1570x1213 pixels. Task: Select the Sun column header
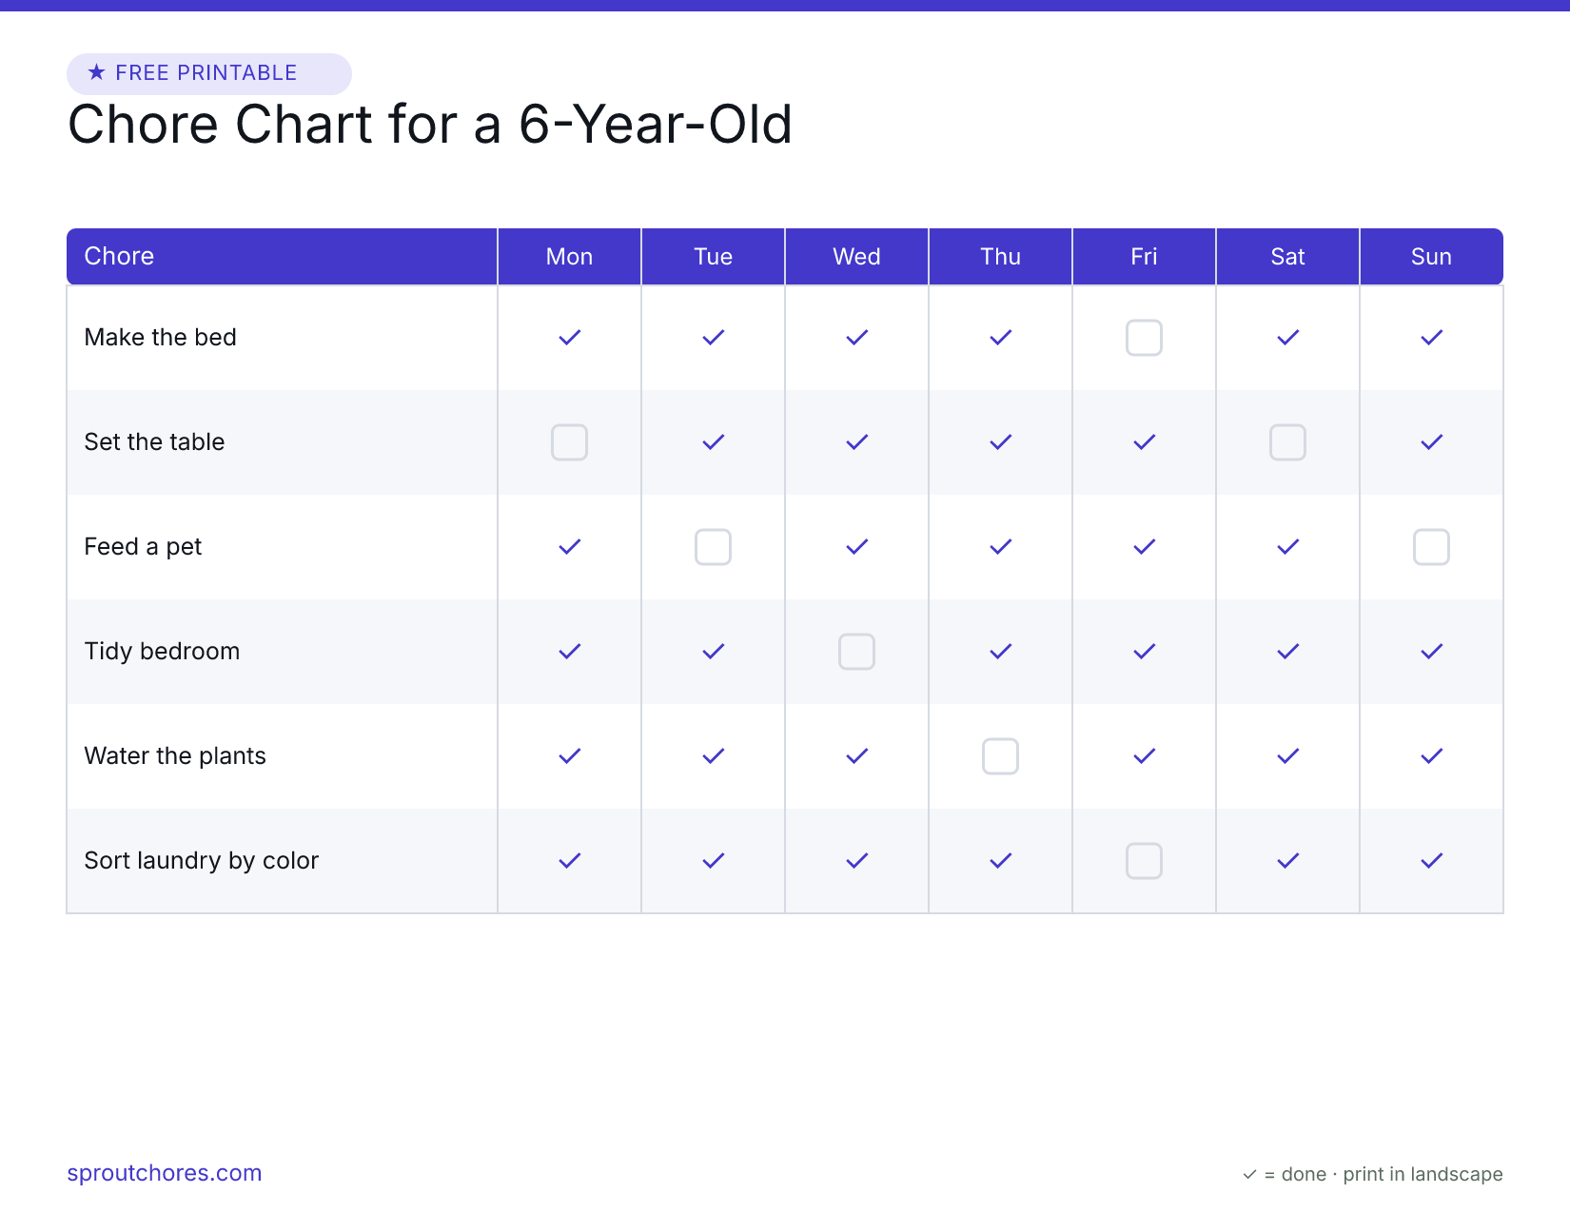[1431, 256]
